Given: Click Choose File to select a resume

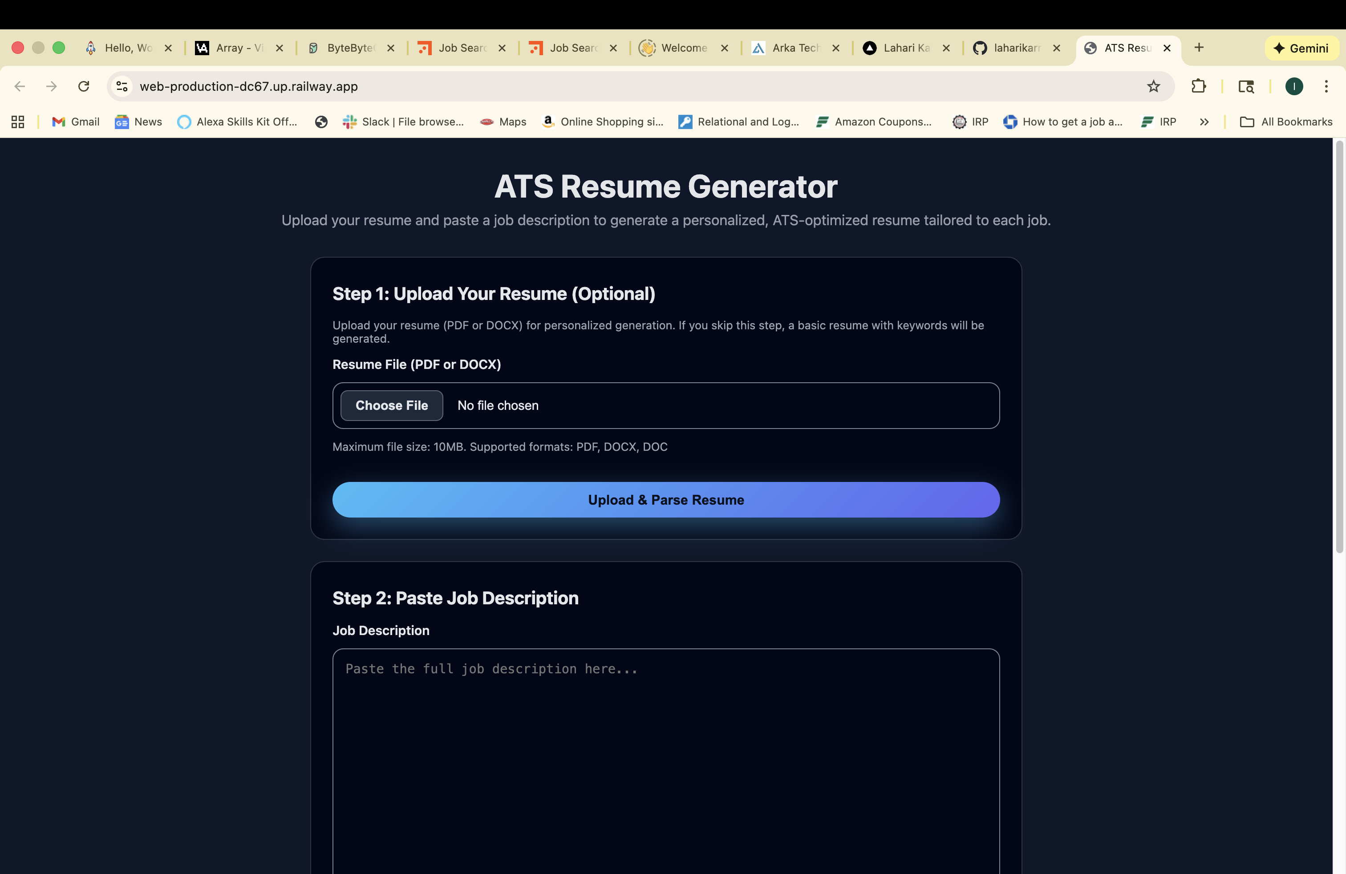Looking at the screenshot, I should click(x=391, y=405).
